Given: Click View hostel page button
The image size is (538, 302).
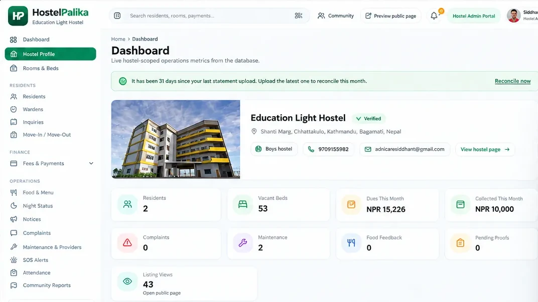Looking at the screenshot, I should (485, 149).
